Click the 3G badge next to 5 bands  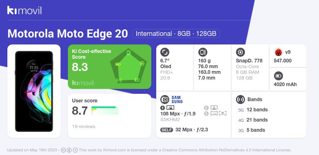241,130
